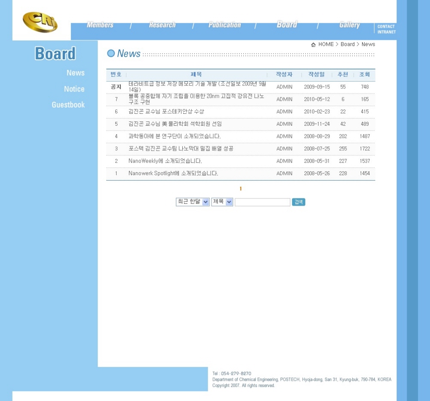
Task: Select Notice in the Board sidebar
Action: (74, 89)
